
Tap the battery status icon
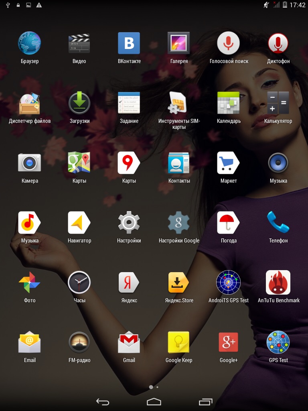coord(285,5)
